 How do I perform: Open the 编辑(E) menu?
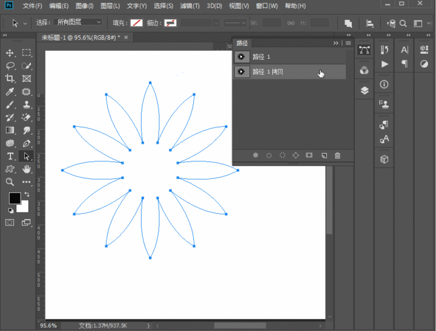59,6
